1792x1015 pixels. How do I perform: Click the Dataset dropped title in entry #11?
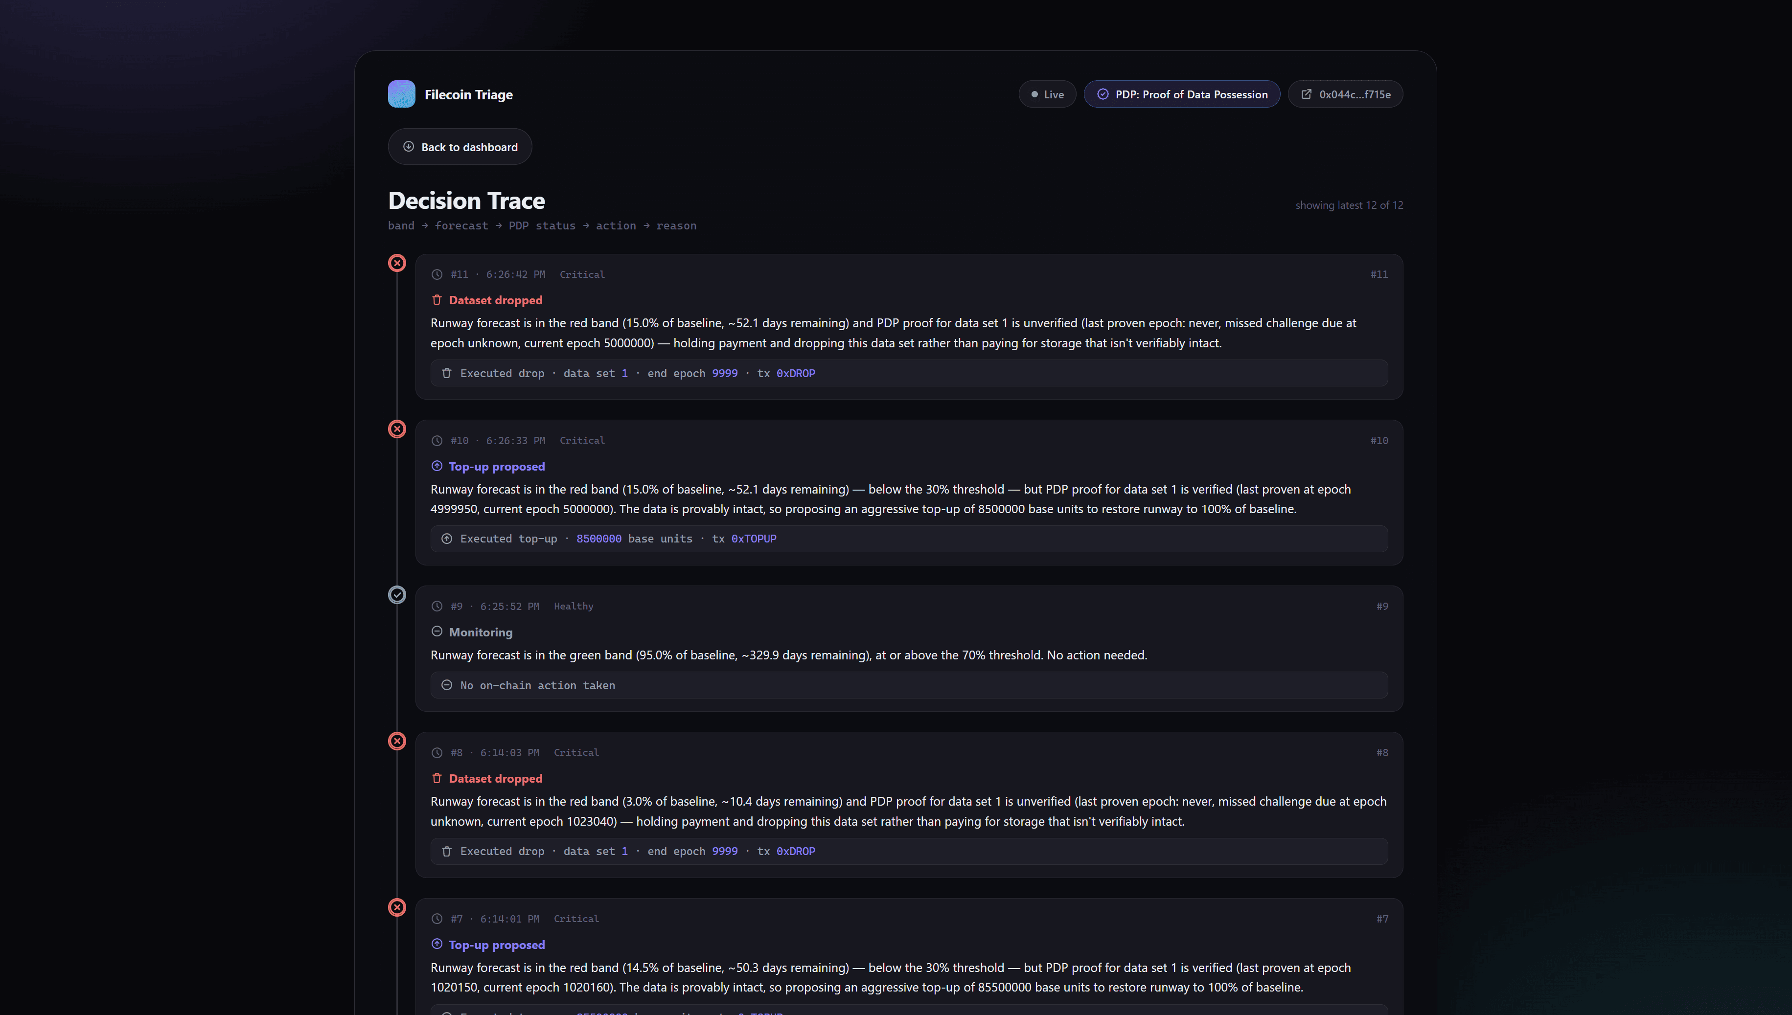(x=496, y=300)
